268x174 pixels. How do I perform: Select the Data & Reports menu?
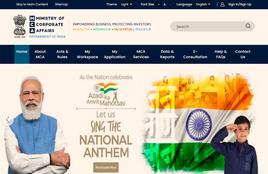point(167,54)
